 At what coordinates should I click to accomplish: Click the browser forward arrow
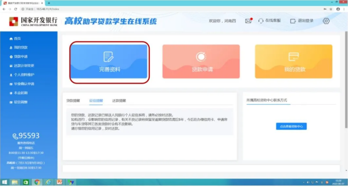point(10,9)
